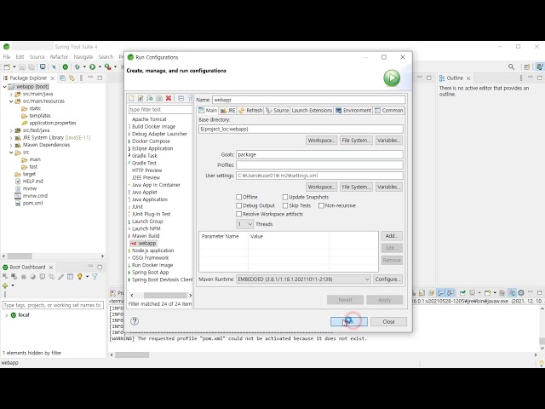Enable Resolve Workspace artifacts checkbox

click(238, 214)
